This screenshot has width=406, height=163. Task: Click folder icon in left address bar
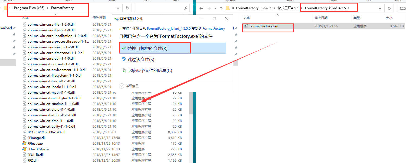6,8
